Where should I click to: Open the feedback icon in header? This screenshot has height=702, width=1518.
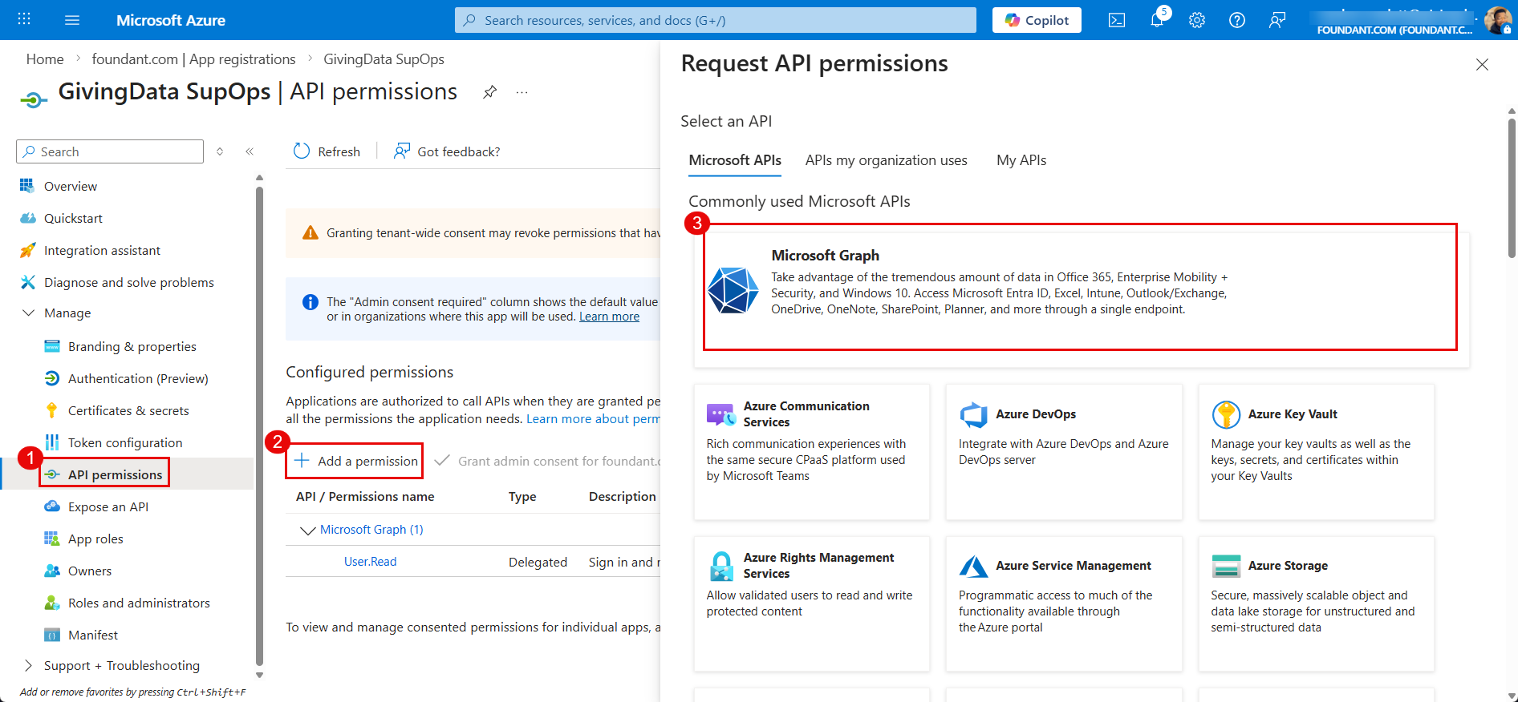point(1277,20)
